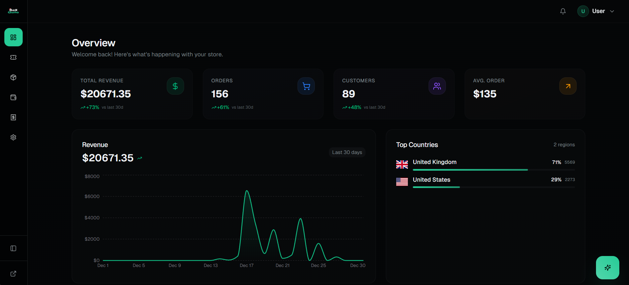The width and height of the screenshot is (629, 285).
Task: Open the wallet icon in sidebar
Action: 13,97
